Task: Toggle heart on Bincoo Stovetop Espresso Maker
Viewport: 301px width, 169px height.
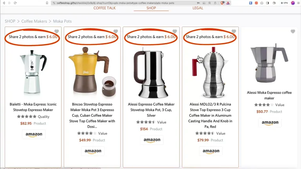Action: click(x=116, y=31)
